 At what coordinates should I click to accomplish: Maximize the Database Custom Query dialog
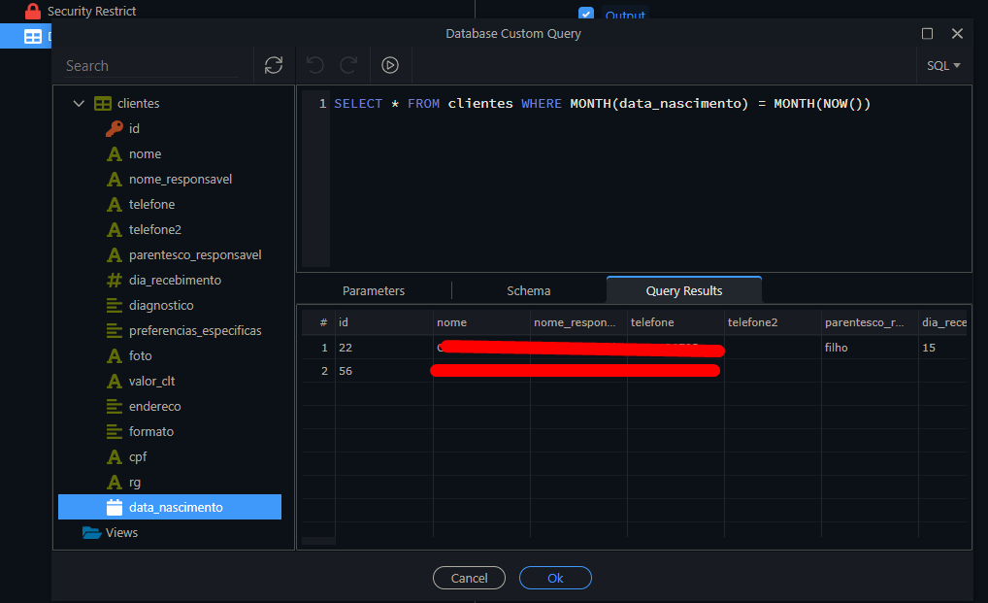pos(927,33)
